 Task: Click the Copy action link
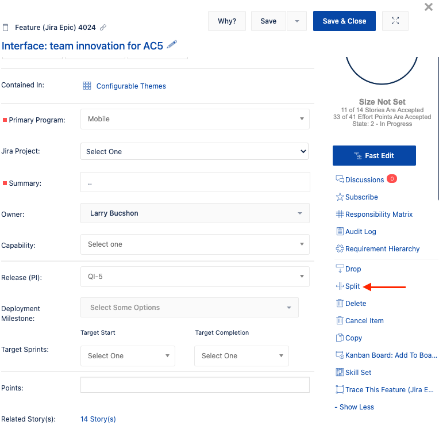point(353,338)
